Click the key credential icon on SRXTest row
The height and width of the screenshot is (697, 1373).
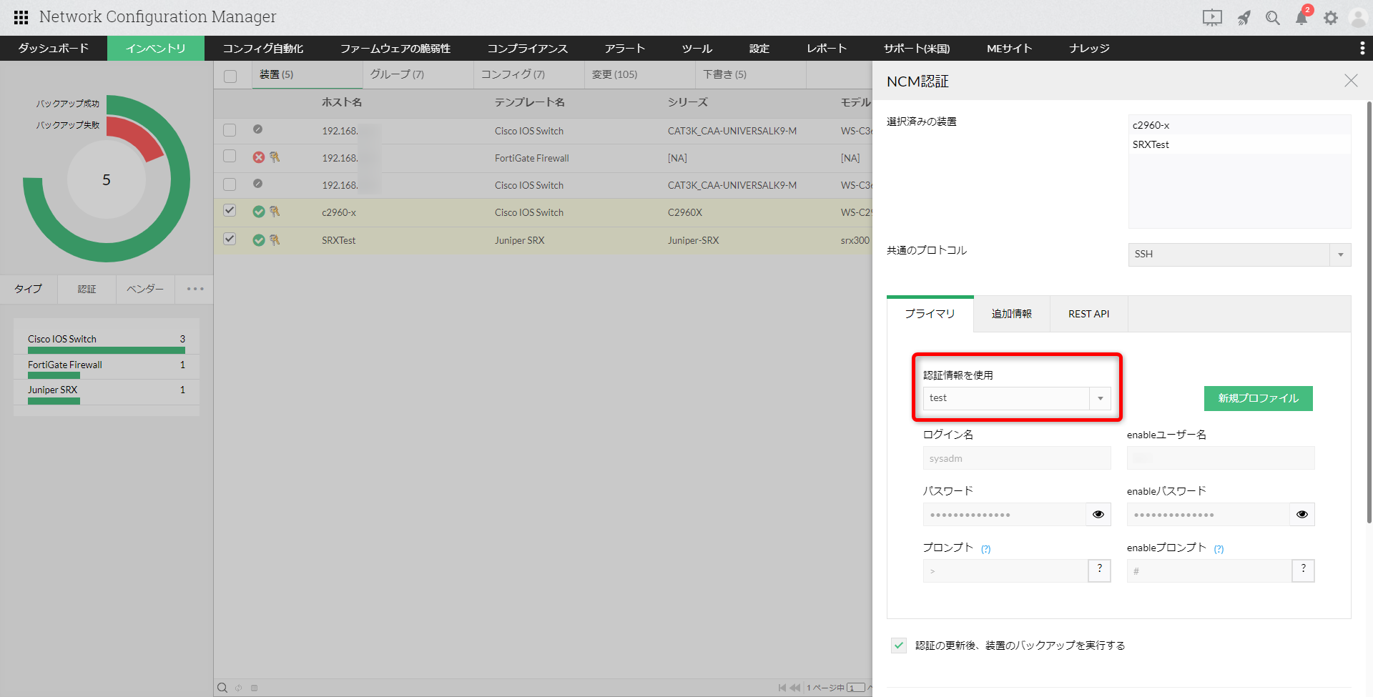tap(275, 240)
